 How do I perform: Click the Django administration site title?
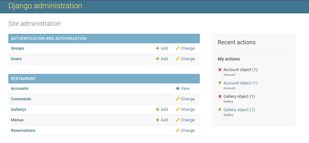[45, 6]
